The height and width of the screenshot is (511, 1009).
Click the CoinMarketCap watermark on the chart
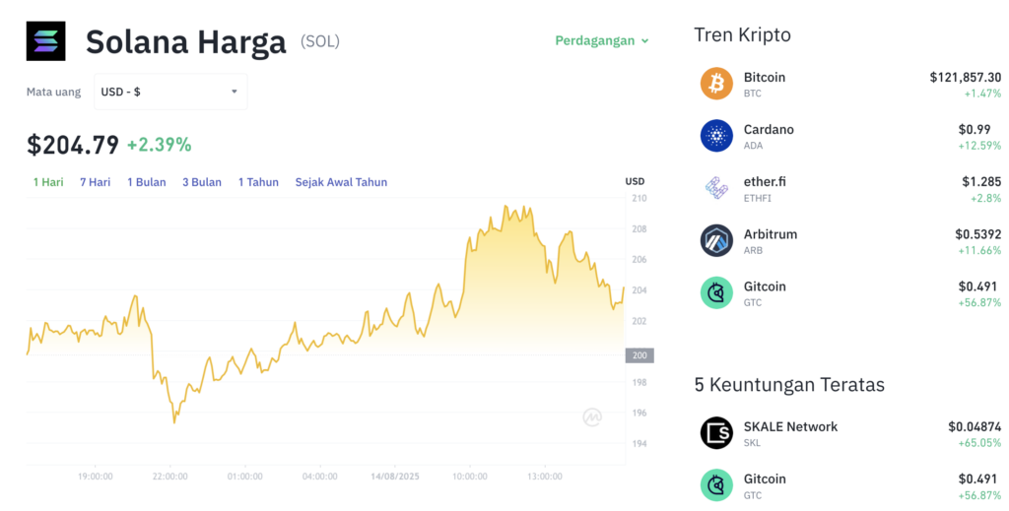[592, 417]
